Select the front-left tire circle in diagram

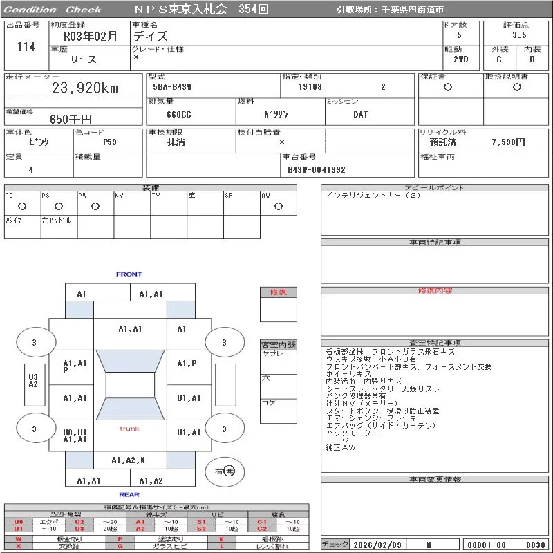click(35, 342)
